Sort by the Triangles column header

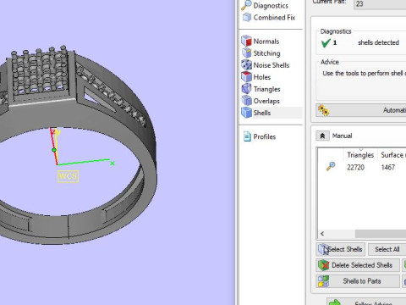pyautogui.click(x=360, y=155)
